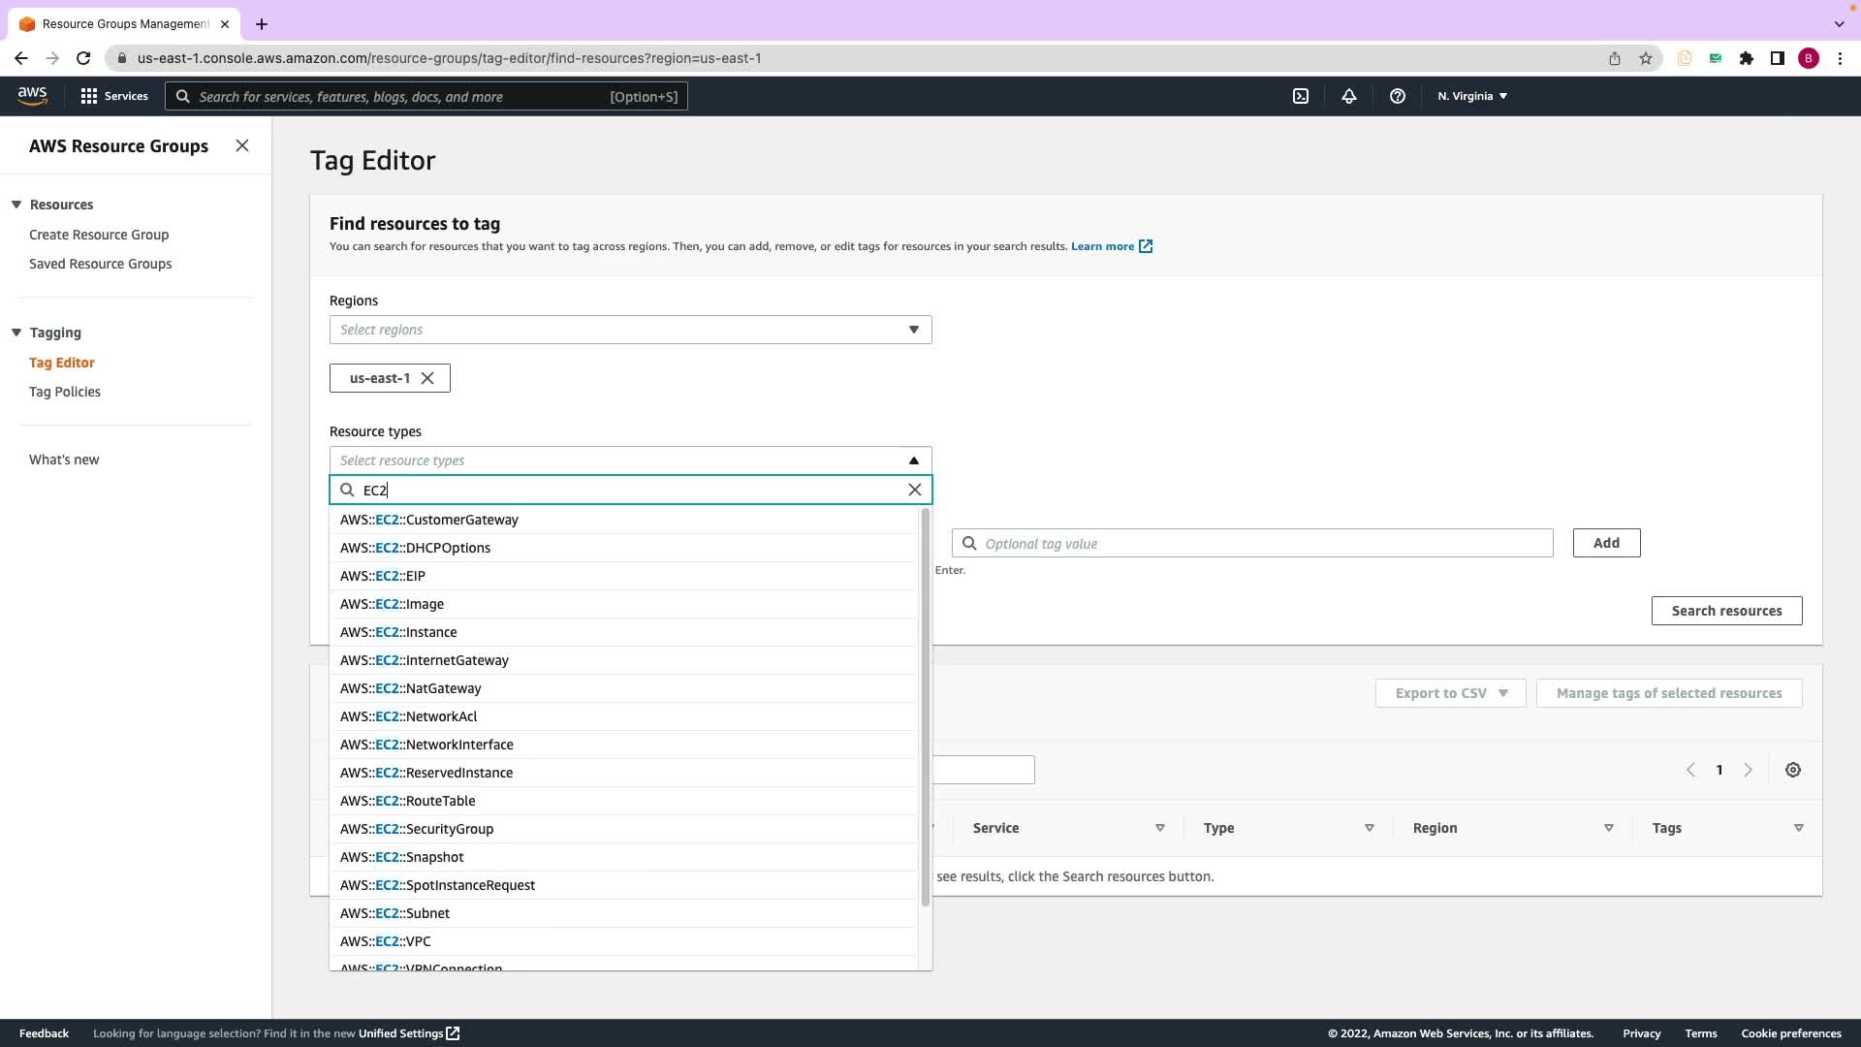Open Tag Policies in the sidebar
Image resolution: width=1861 pixels, height=1047 pixels.
tap(65, 392)
